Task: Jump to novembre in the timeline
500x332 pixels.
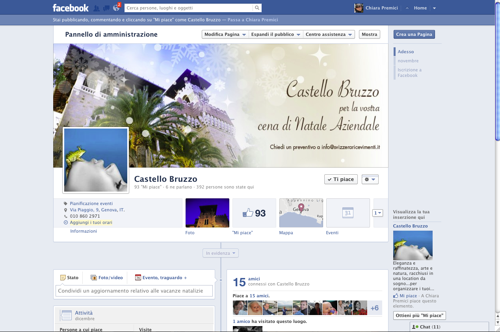Action: click(408, 61)
